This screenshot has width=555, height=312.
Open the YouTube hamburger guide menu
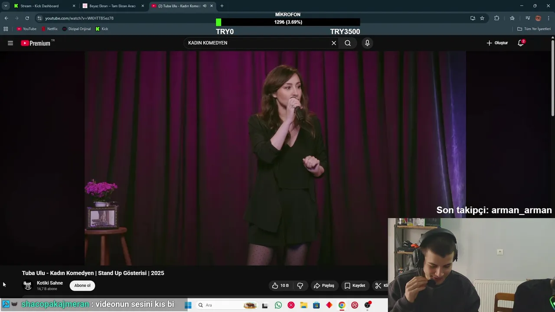click(x=10, y=43)
